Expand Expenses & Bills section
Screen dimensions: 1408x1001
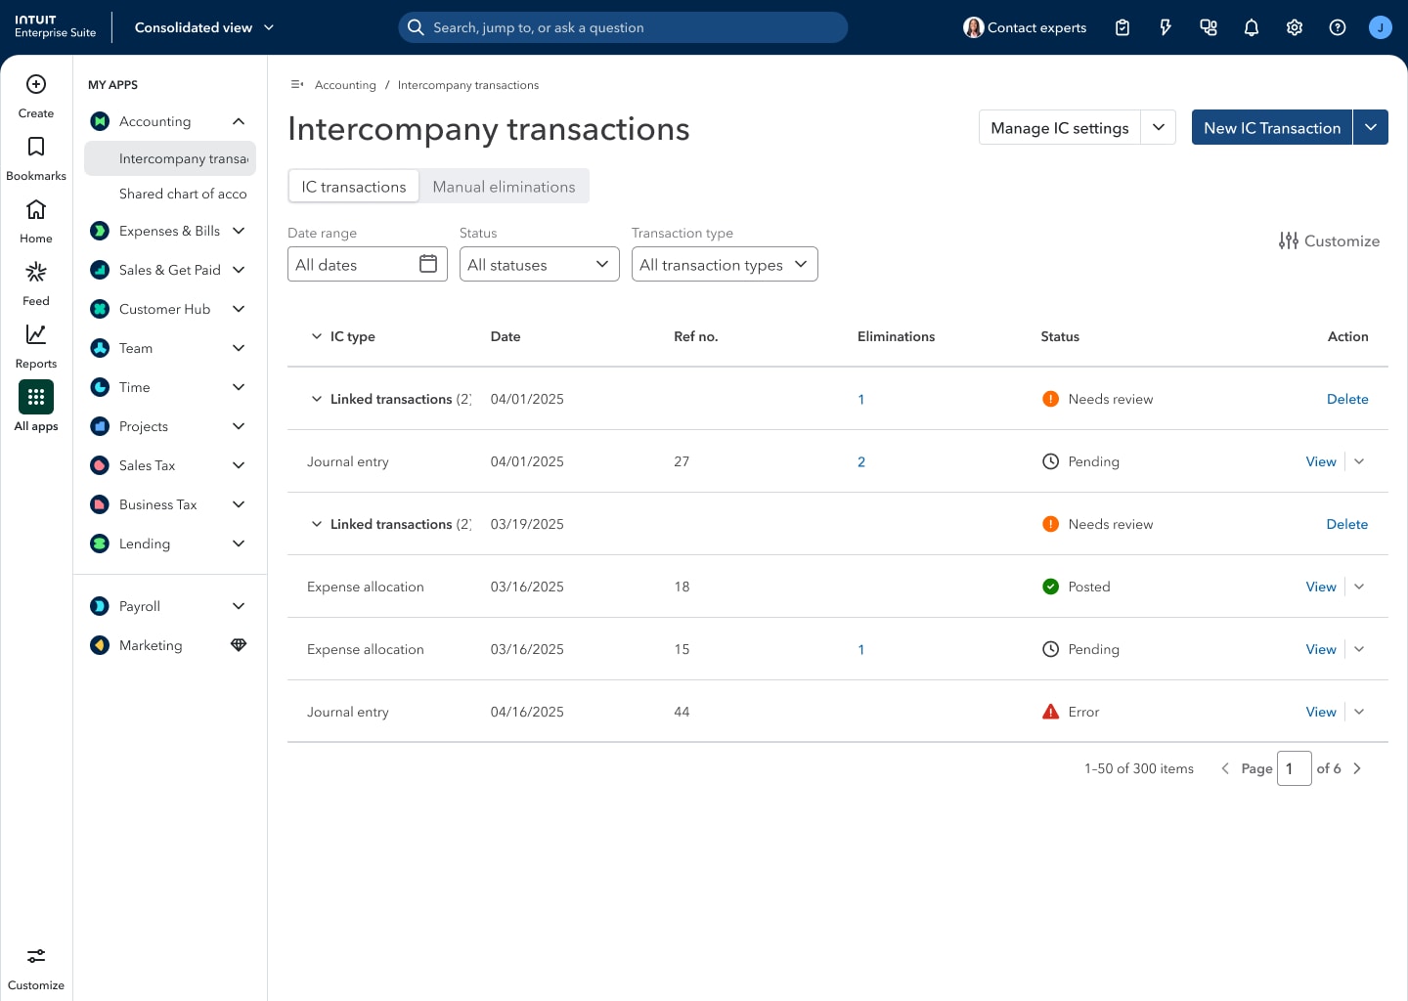pos(239,231)
